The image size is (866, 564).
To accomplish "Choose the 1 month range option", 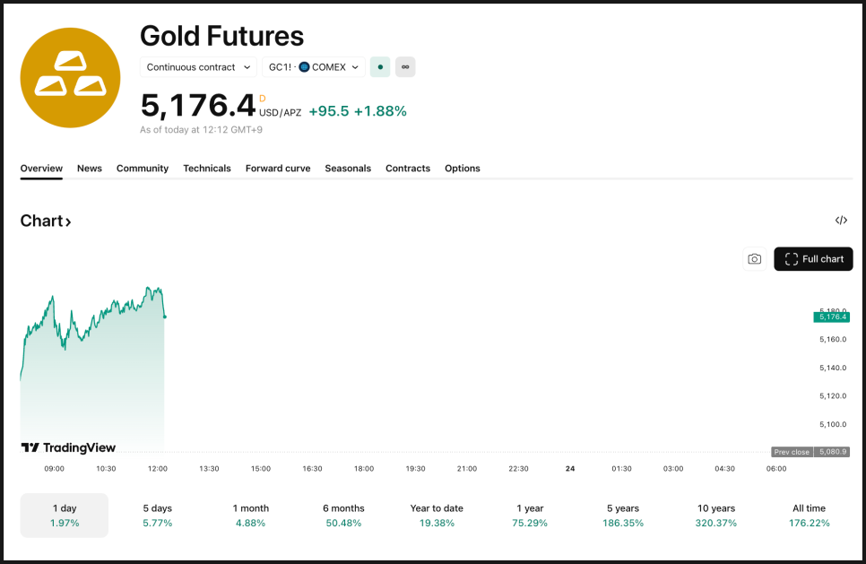I will (251, 516).
